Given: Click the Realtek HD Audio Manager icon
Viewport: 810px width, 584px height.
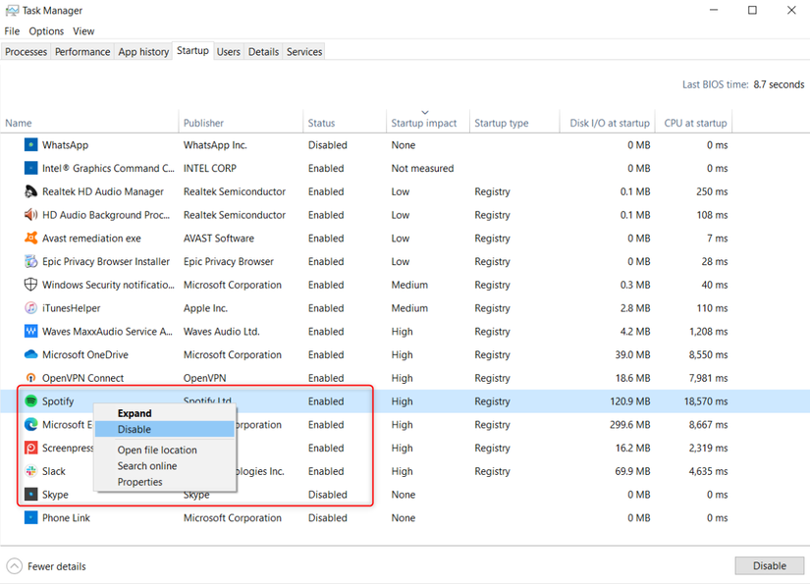Looking at the screenshot, I should (x=30, y=191).
